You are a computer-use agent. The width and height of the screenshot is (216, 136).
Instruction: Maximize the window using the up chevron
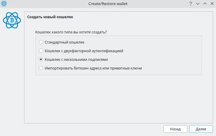tap(205, 4)
